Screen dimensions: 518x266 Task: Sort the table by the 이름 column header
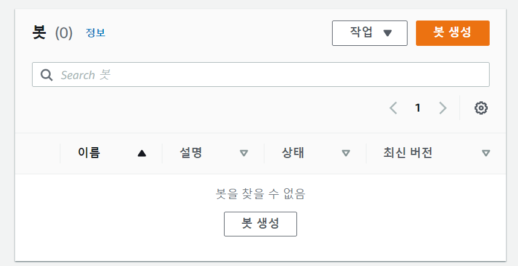point(89,153)
